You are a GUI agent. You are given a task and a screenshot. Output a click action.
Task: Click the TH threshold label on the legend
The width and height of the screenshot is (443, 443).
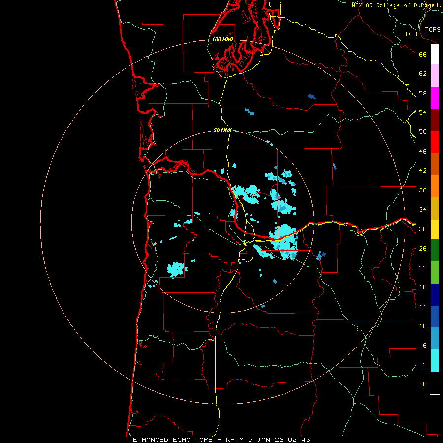pos(423,384)
